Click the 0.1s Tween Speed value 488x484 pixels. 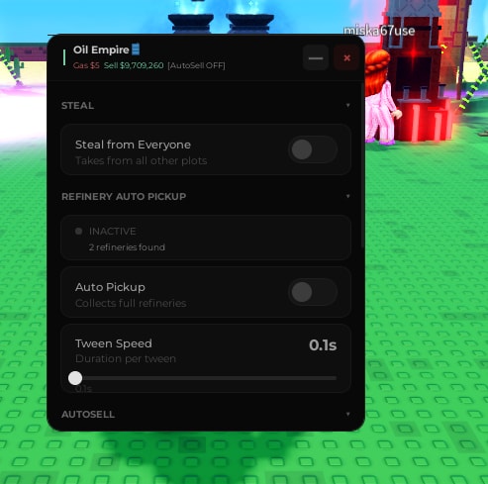pyautogui.click(x=323, y=345)
